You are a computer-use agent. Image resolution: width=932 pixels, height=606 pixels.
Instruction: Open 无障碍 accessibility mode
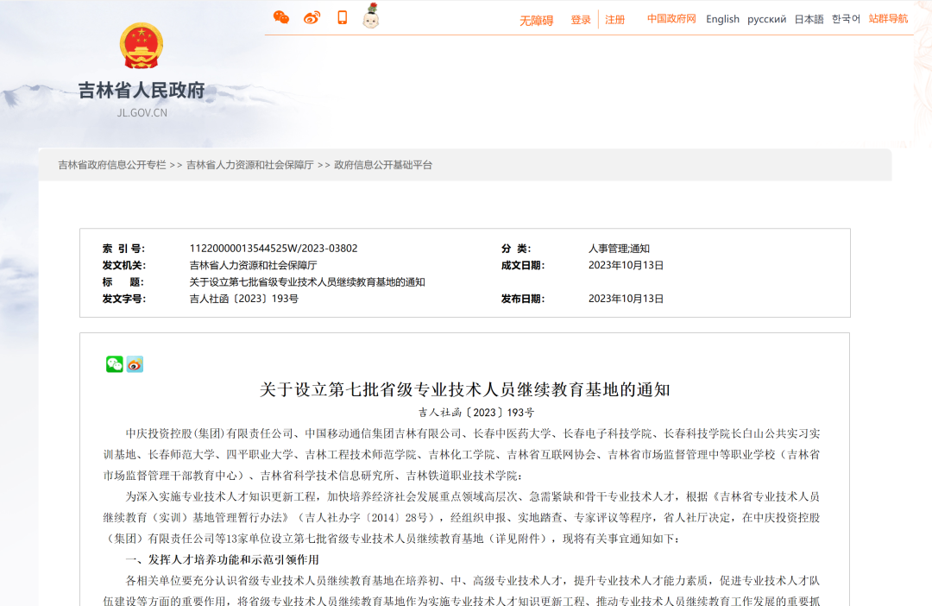pos(536,20)
